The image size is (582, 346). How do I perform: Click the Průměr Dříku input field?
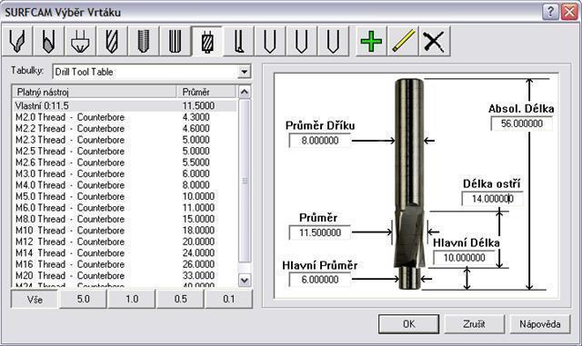[319, 141]
